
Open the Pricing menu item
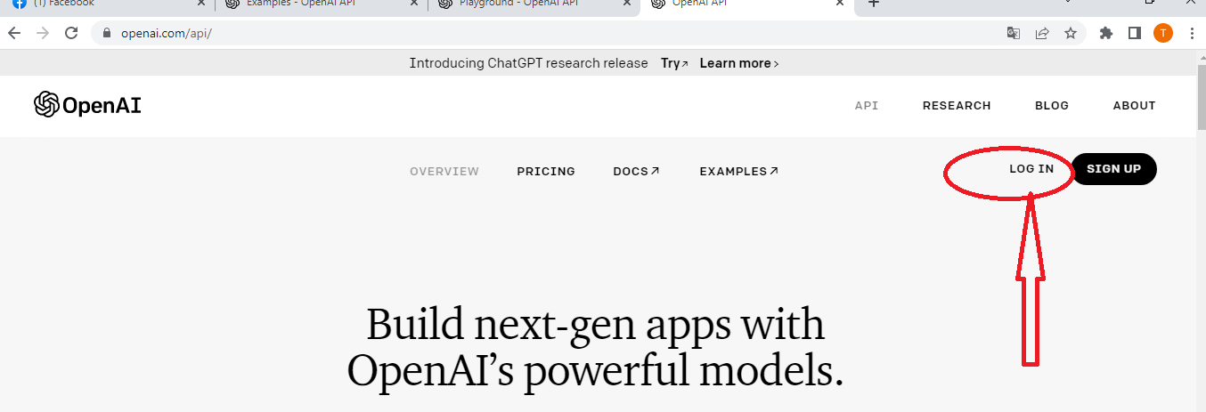click(546, 172)
